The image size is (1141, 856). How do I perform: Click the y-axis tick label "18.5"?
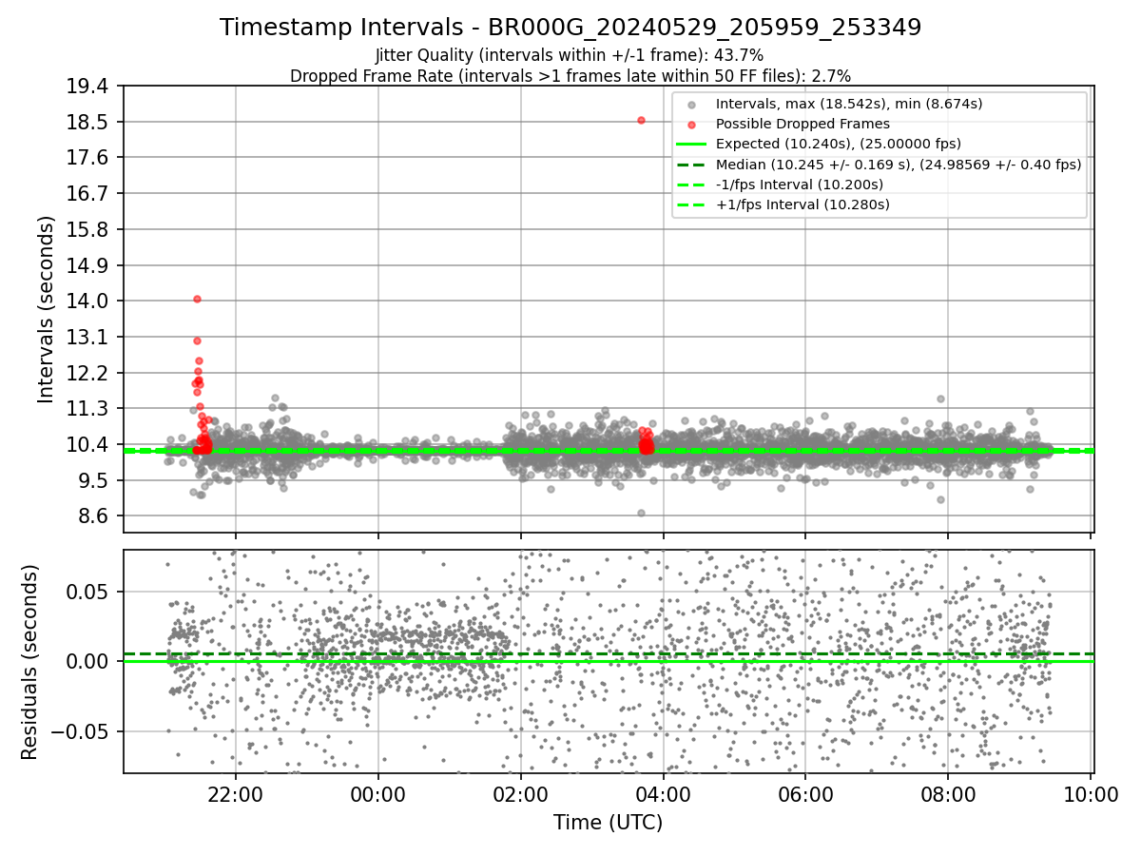pyautogui.click(x=89, y=122)
